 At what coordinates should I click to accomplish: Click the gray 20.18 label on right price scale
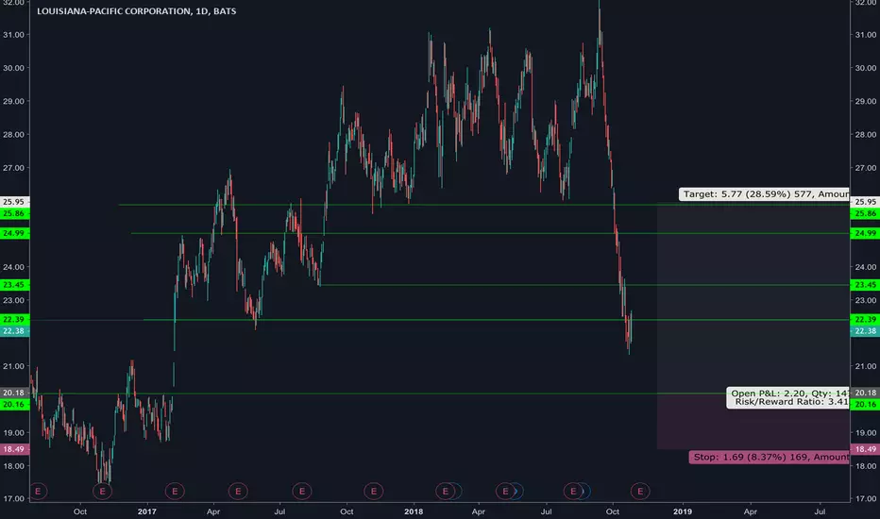pos(865,393)
